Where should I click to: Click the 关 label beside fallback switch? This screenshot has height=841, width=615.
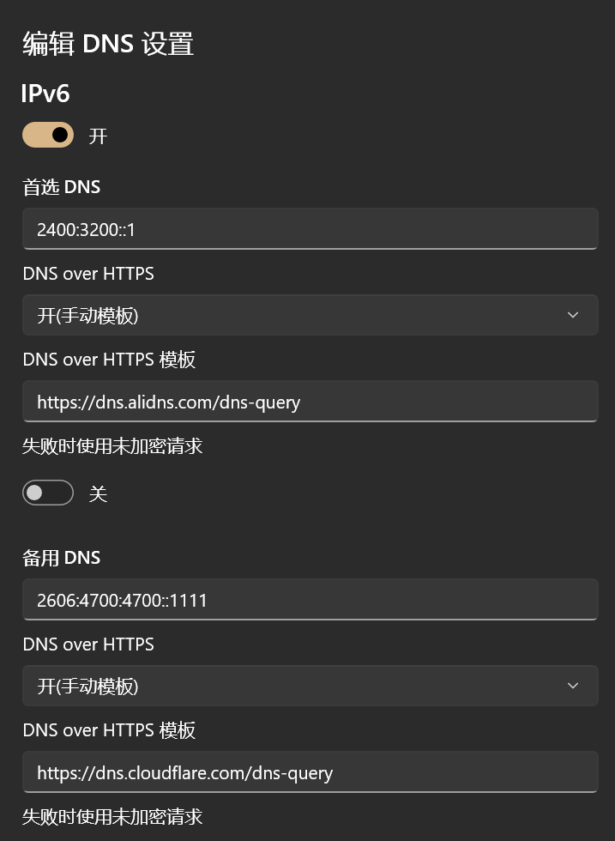(x=98, y=493)
